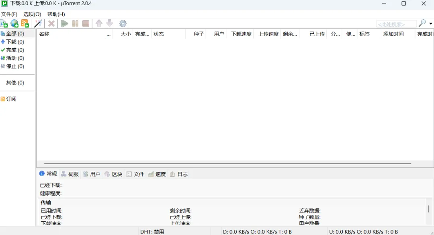The image size is (434, 235).
Task: Click the Move Down queue arrow icon
Action: [110, 23]
